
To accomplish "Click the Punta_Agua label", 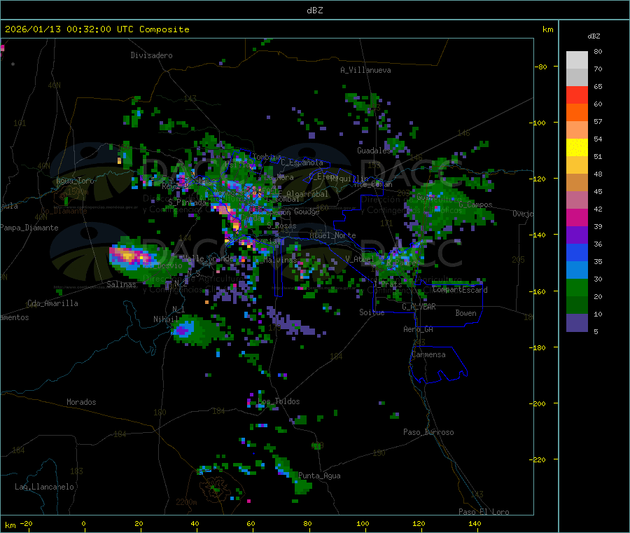I will (x=319, y=476).
